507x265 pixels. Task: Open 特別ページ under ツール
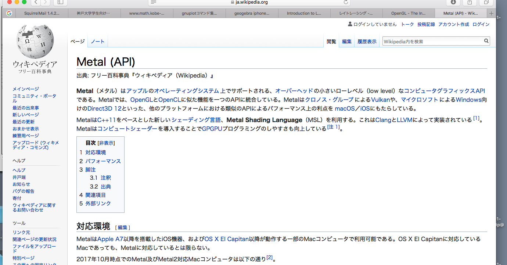click(x=24, y=258)
